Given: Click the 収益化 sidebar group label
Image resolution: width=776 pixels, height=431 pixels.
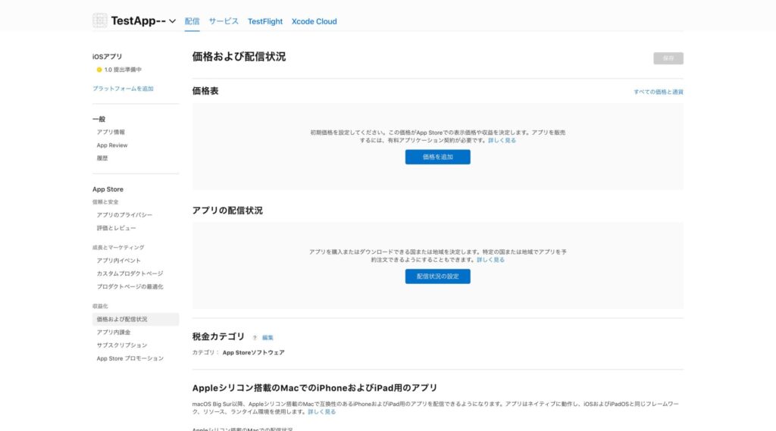Looking at the screenshot, I should pos(100,306).
